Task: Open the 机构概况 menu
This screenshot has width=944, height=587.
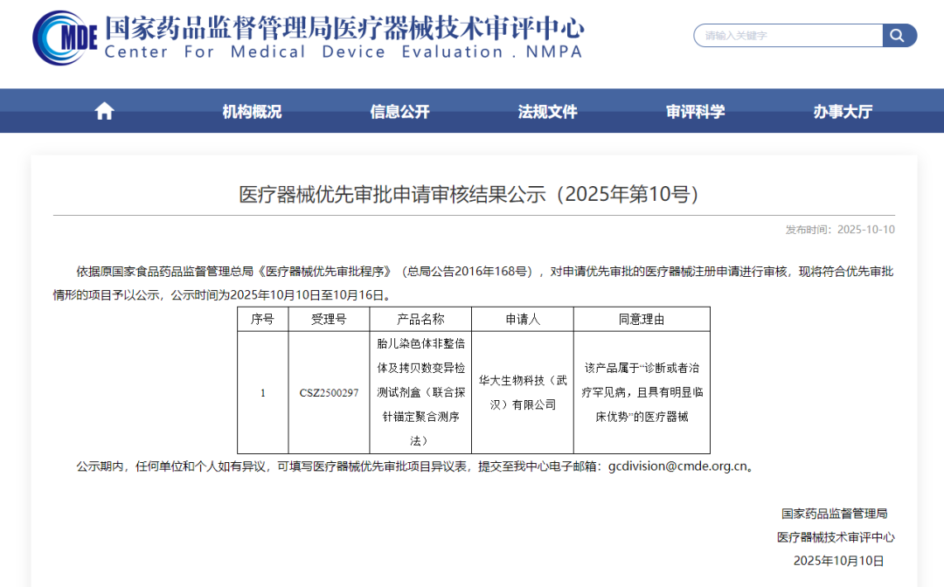Action: point(251,111)
